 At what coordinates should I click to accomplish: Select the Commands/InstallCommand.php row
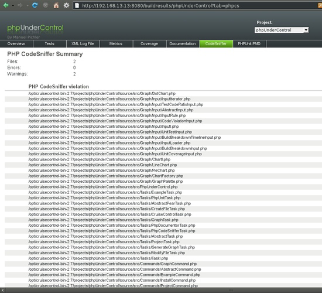(163, 281)
